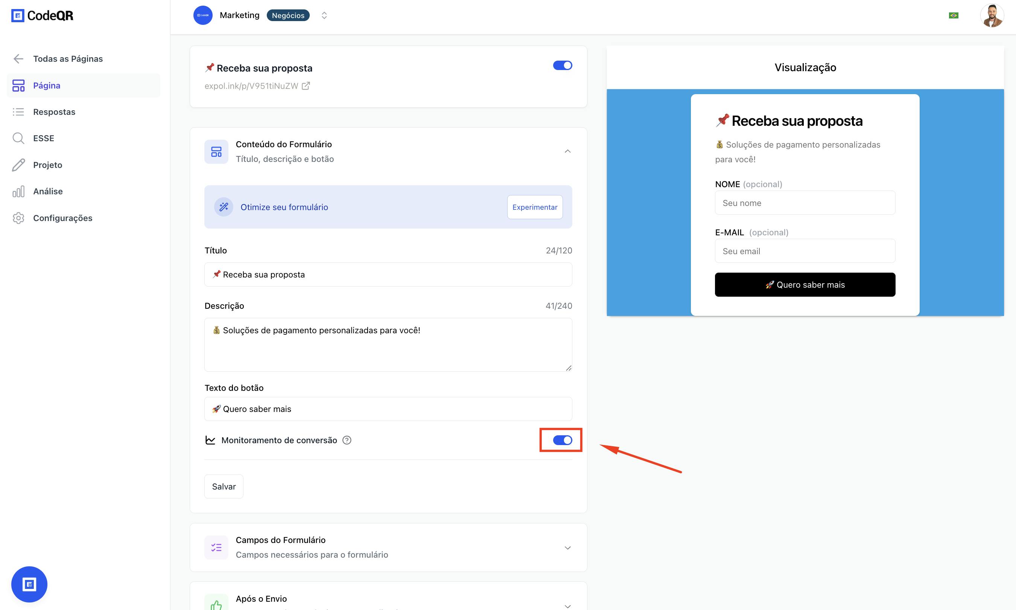Click the Projeto pencil icon
Screen dimensions: 1016x610
tap(18, 165)
